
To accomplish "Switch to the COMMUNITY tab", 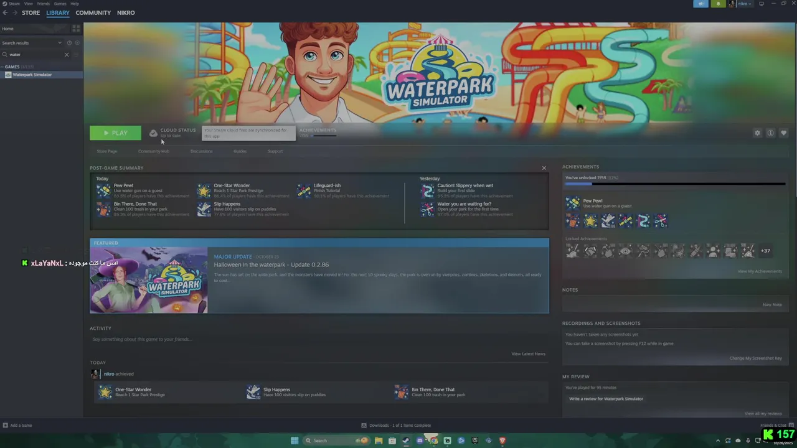I will point(93,12).
